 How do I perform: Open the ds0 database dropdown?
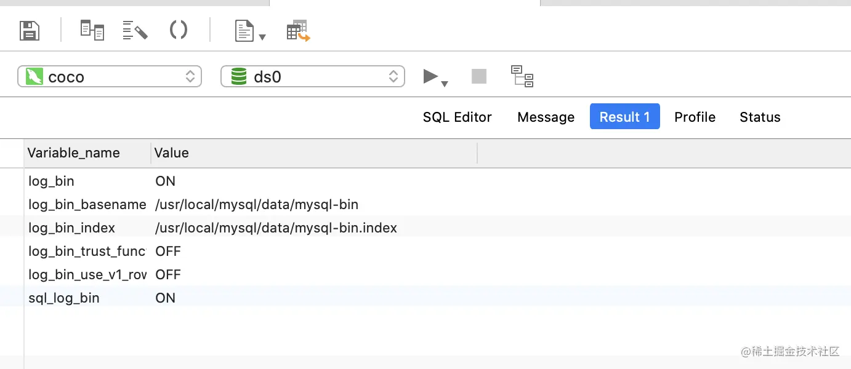pos(312,76)
